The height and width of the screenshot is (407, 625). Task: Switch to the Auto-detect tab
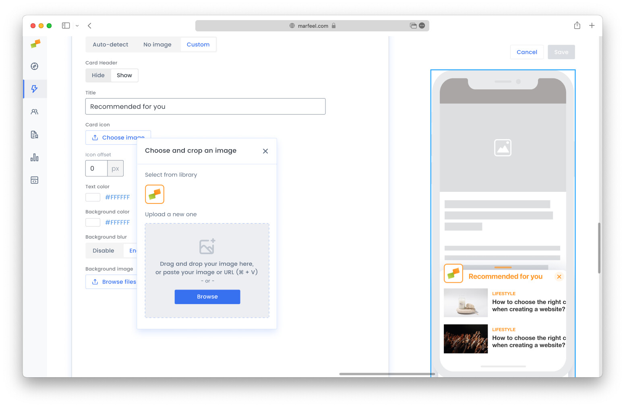pyautogui.click(x=110, y=45)
